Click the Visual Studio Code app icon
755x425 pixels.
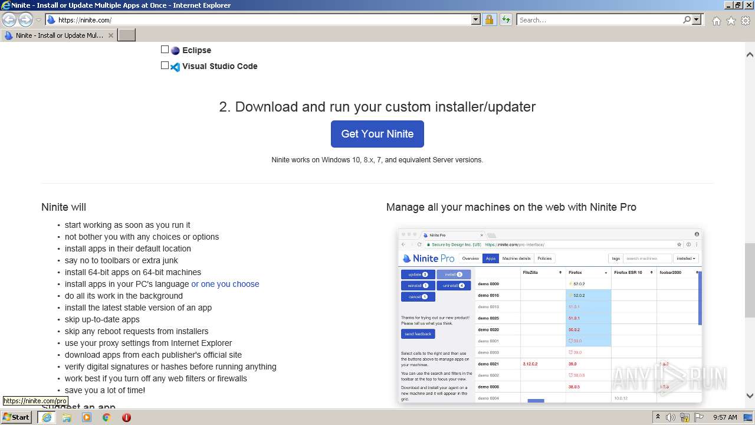pyautogui.click(x=175, y=67)
